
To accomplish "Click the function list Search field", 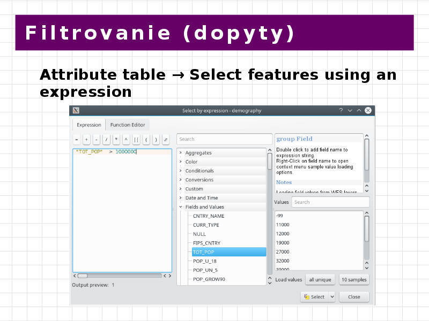I will tap(224, 139).
